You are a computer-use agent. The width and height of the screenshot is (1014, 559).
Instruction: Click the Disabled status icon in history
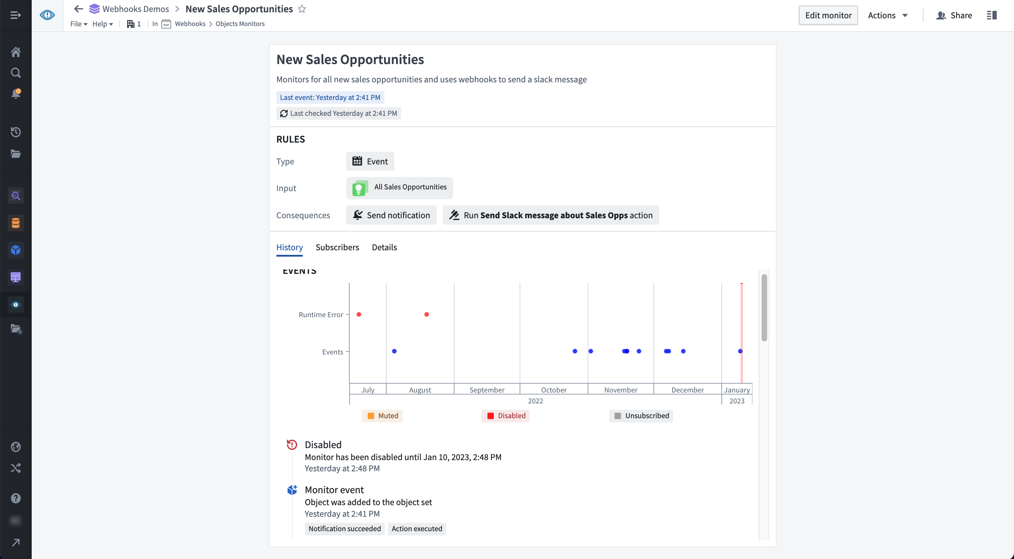(292, 445)
